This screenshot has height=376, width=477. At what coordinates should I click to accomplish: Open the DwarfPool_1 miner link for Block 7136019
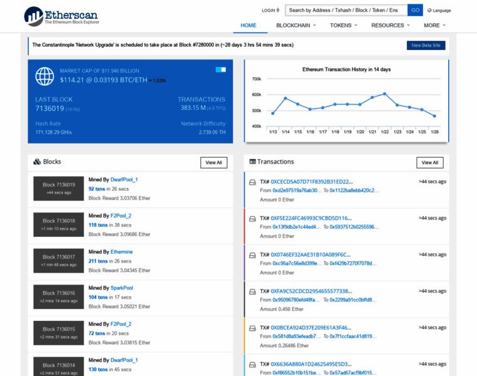124,179
